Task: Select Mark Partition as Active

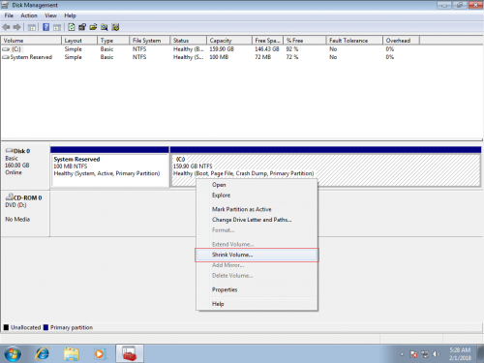Action: (x=257, y=209)
